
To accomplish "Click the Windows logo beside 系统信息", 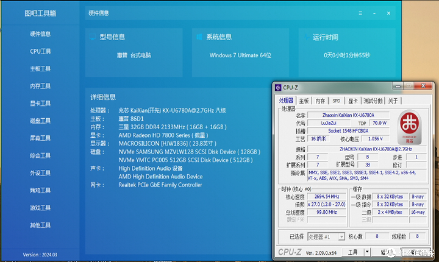I will [199, 37].
